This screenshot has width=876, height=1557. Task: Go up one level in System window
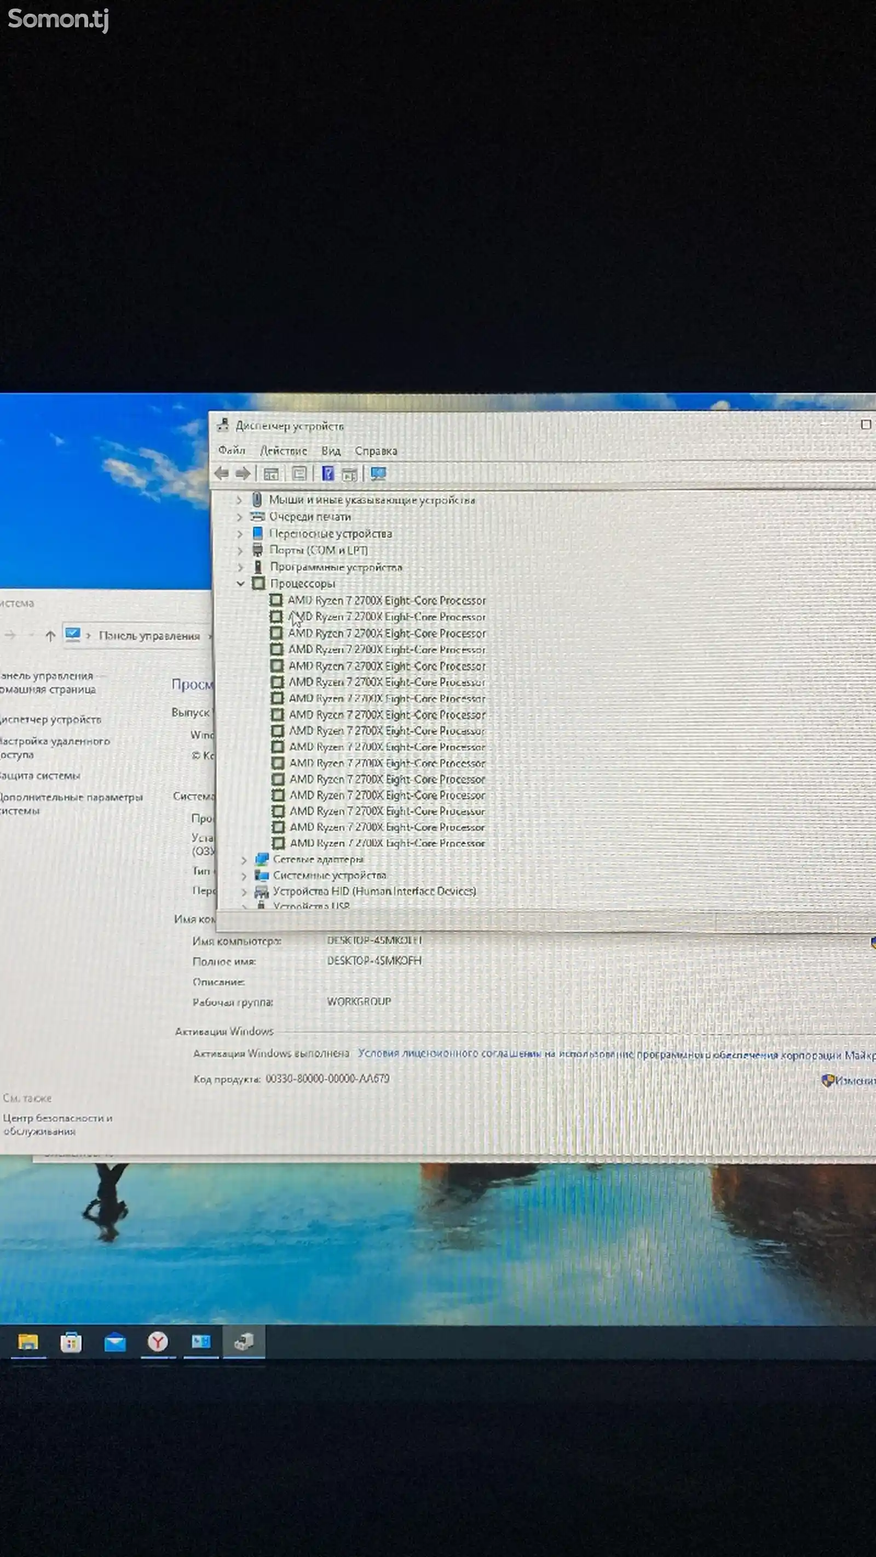click(x=50, y=635)
